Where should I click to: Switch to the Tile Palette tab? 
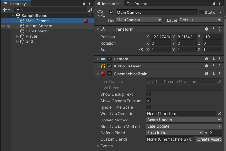(x=137, y=4)
